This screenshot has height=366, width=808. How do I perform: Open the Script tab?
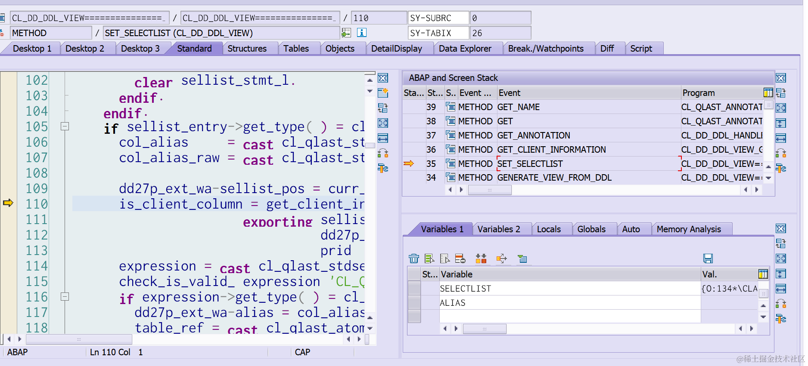pos(641,49)
